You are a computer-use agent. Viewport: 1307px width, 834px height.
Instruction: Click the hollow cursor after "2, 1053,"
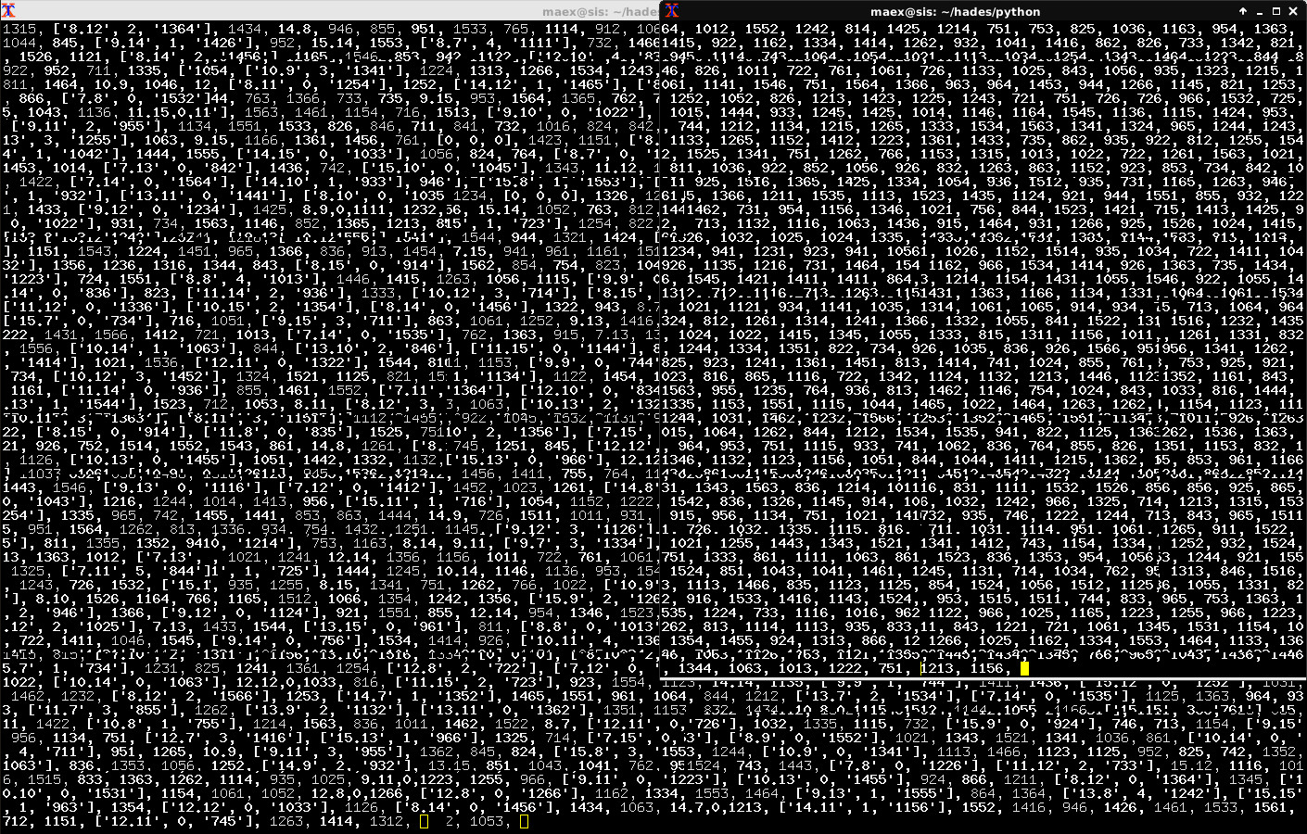coord(525,821)
